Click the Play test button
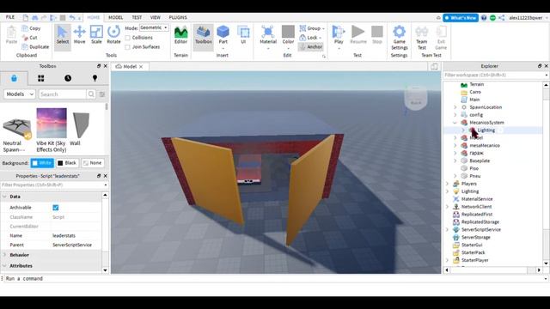The width and height of the screenshot is (550, 309). pos(339,36)
